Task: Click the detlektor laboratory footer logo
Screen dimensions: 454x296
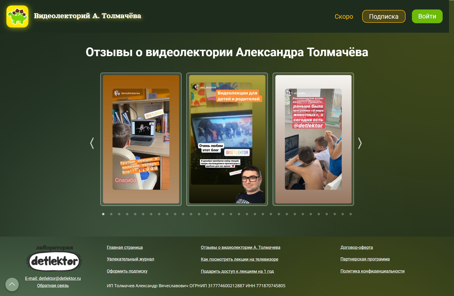Action: (x=54, y=260)
